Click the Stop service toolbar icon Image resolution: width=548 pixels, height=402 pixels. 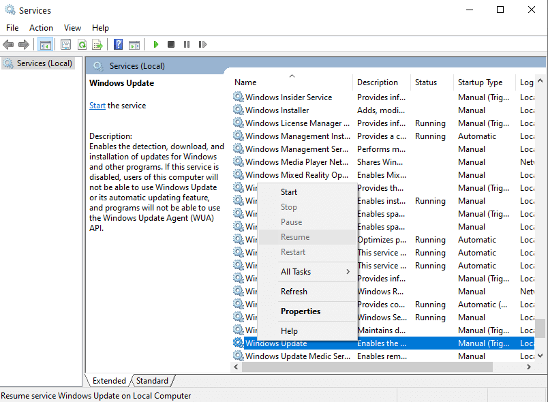point(171,44)
